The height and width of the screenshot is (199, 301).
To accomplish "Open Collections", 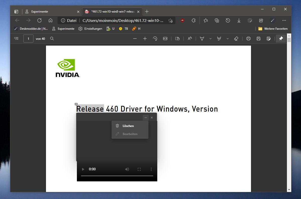I will coord(217,20).
